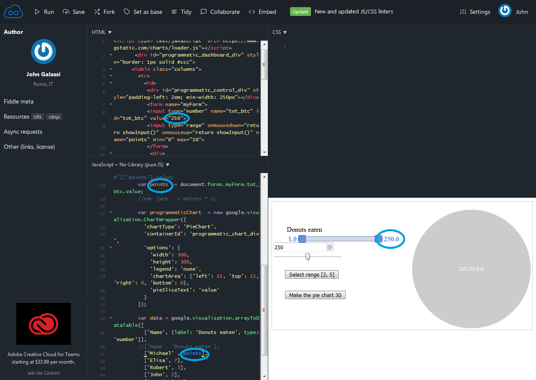Collapse the fold arrow on HTML line 7
The height and width of the screenshot is (380, 536).
coord(111,104)
